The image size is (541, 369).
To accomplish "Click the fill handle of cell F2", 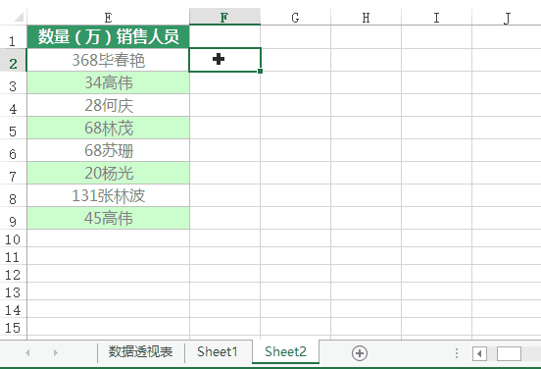I will pos(260,72).
